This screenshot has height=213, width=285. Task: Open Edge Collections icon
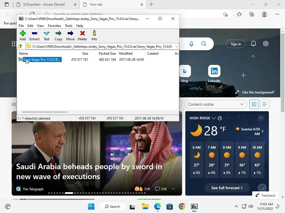pos(252,14)
